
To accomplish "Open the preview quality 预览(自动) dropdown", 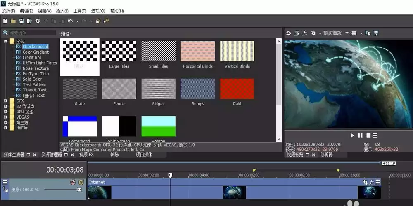I will click(x=347, y=33).
